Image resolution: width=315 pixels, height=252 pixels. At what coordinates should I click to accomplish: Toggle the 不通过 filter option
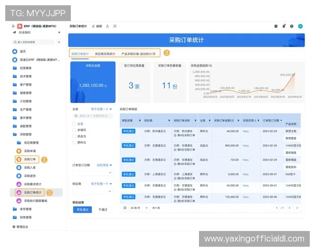click(x=103, y=209)
